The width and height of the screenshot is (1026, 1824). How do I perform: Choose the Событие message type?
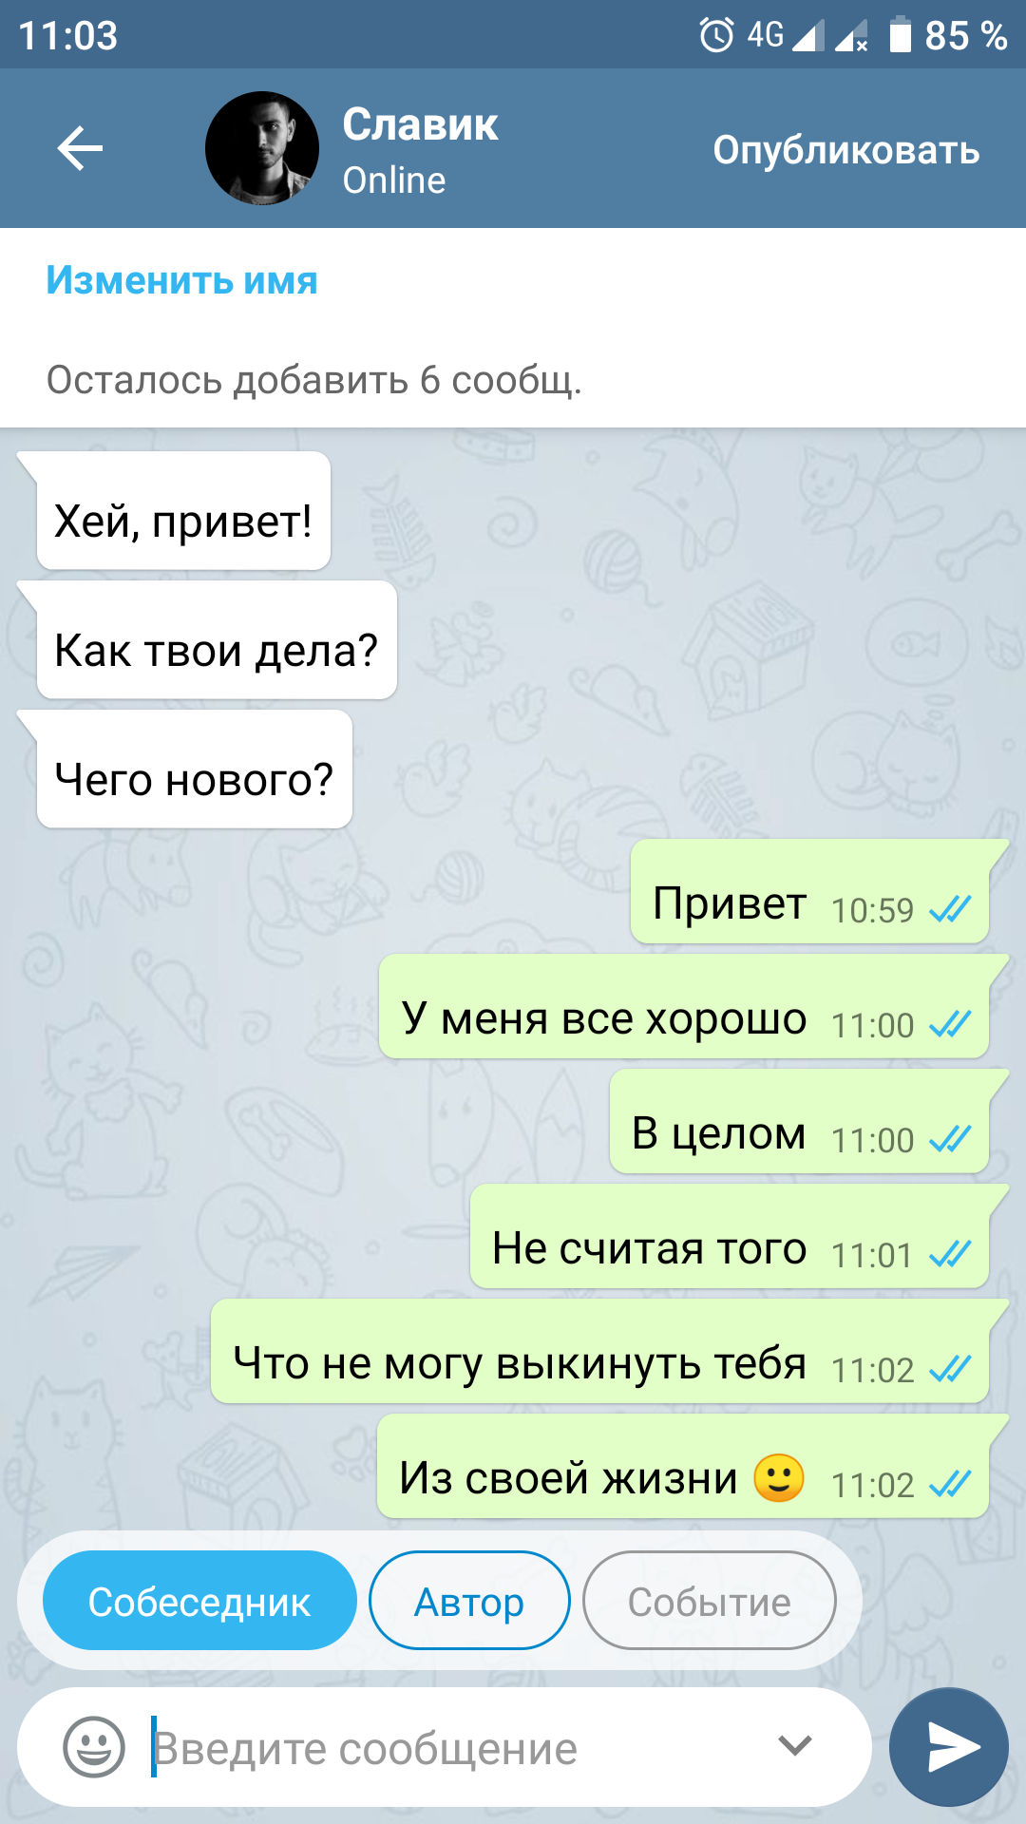[x=710, y=1601]
